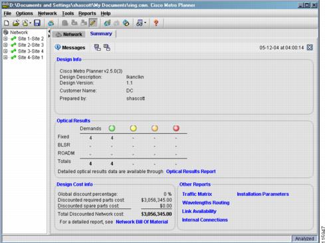
Task: Click the red question mark help icon
Action: 156,23
